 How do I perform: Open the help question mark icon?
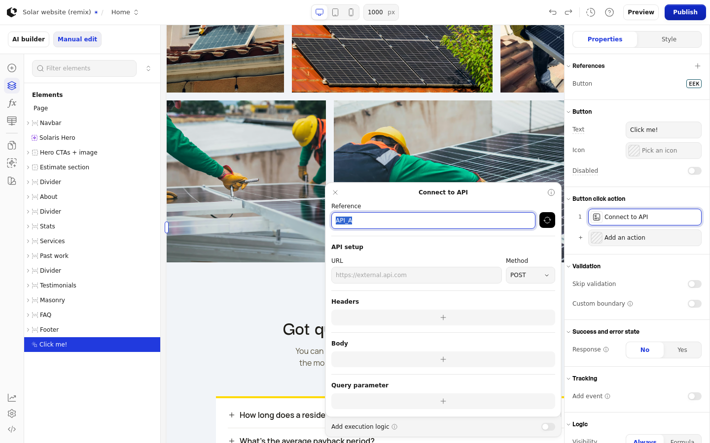point(609,12)
